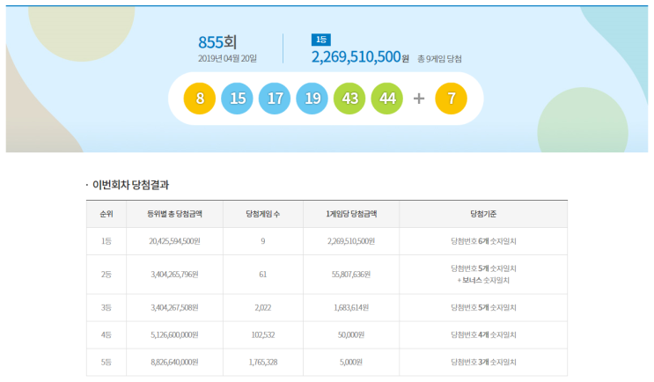The height and width of the screenshot is (382, 654).
Task: Click the yellow winning ball number 8
Action: [200, 99]
